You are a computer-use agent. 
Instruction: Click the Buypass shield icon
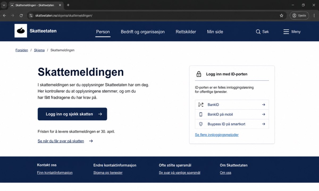201,124
